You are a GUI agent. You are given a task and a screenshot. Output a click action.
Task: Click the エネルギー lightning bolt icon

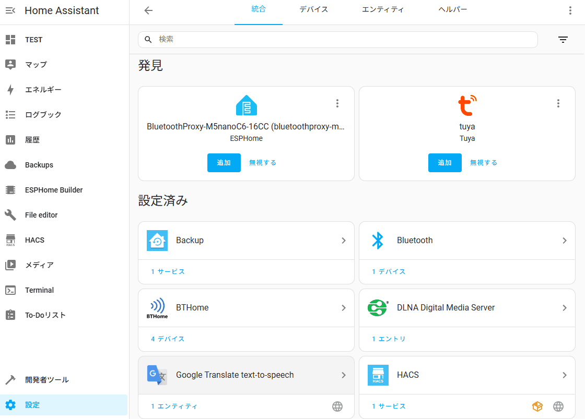coord(10,89)
